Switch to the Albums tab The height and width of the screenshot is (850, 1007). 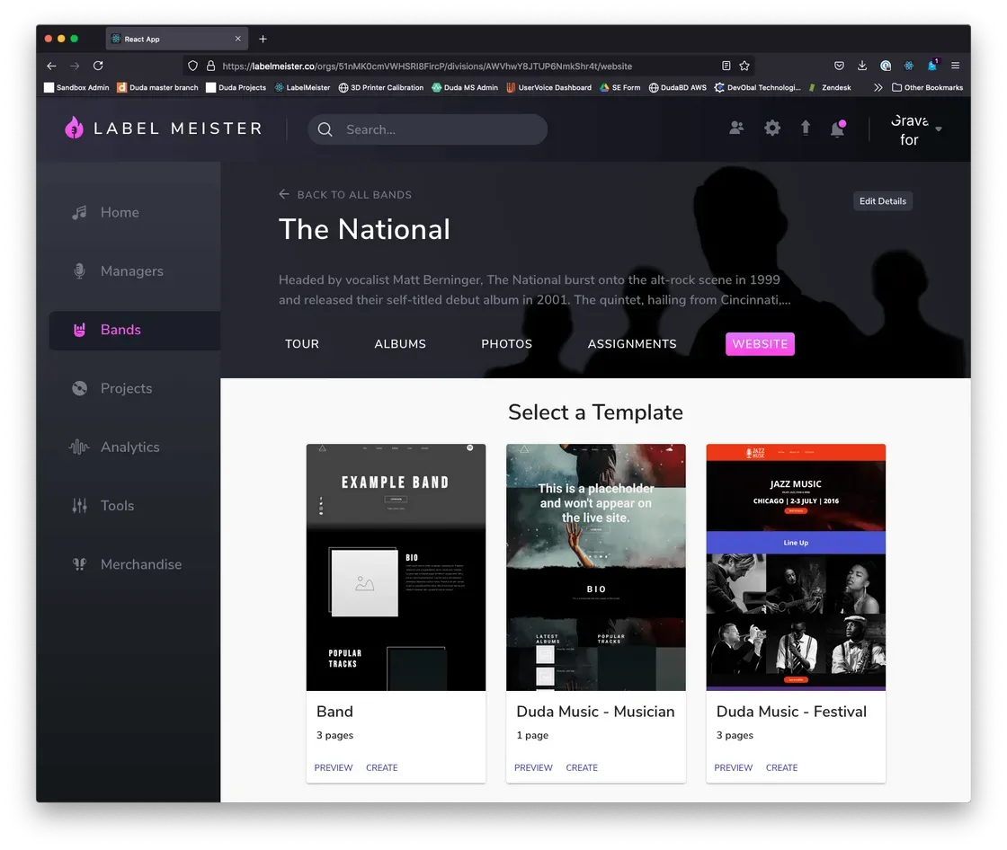(x=400, y=344)
